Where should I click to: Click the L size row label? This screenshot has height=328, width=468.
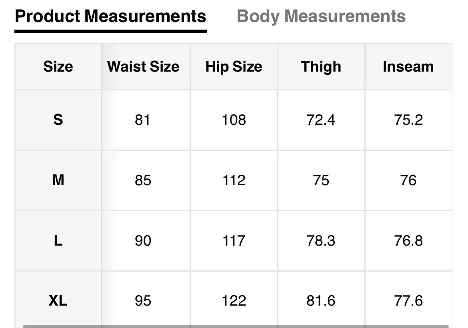[58, 241]
